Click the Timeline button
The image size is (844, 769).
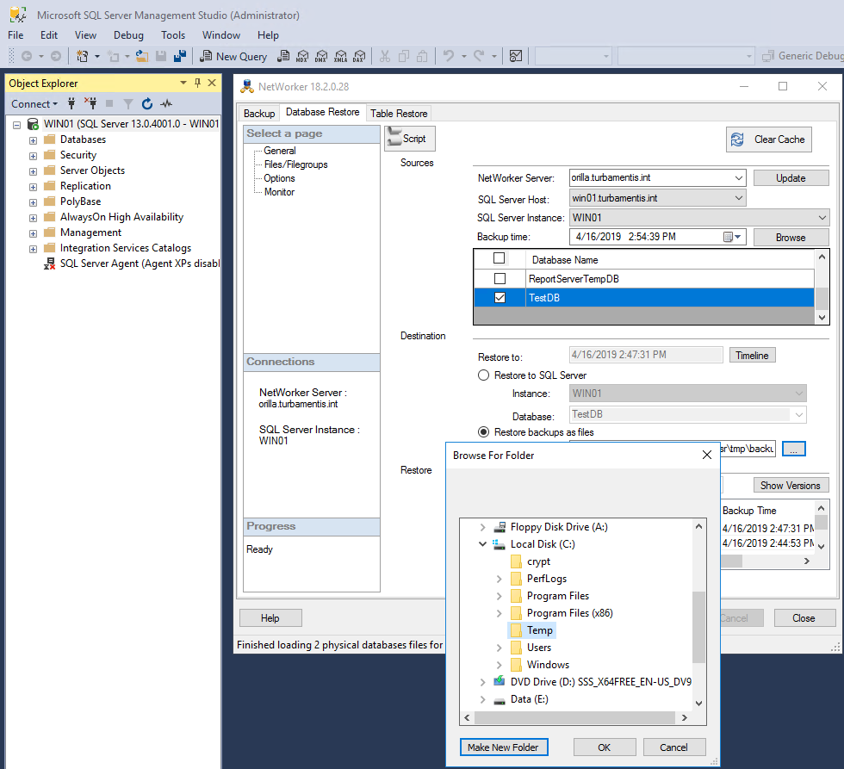[752, 355]
